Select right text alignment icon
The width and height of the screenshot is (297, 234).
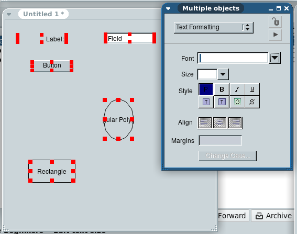click(235, 123)
